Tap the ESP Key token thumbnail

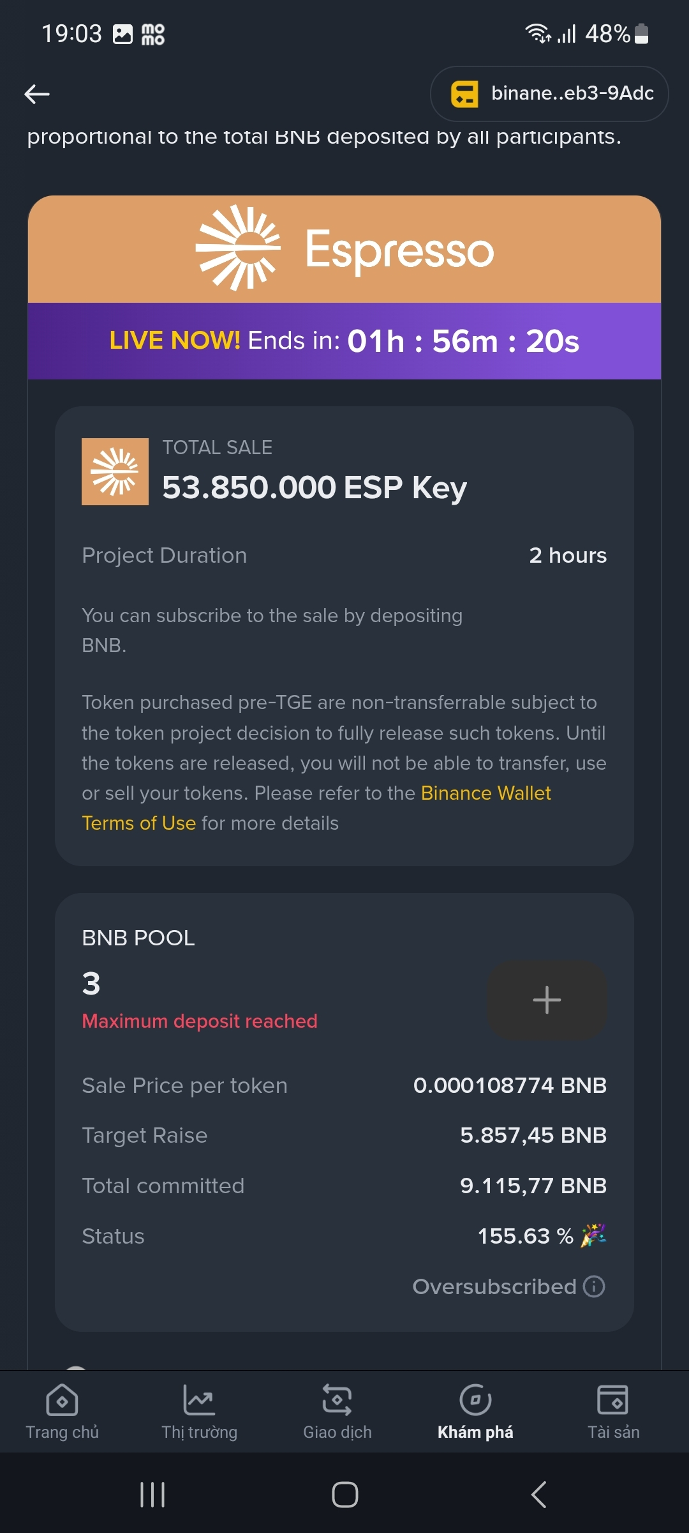pyautogui.click(x=115, y=471)
